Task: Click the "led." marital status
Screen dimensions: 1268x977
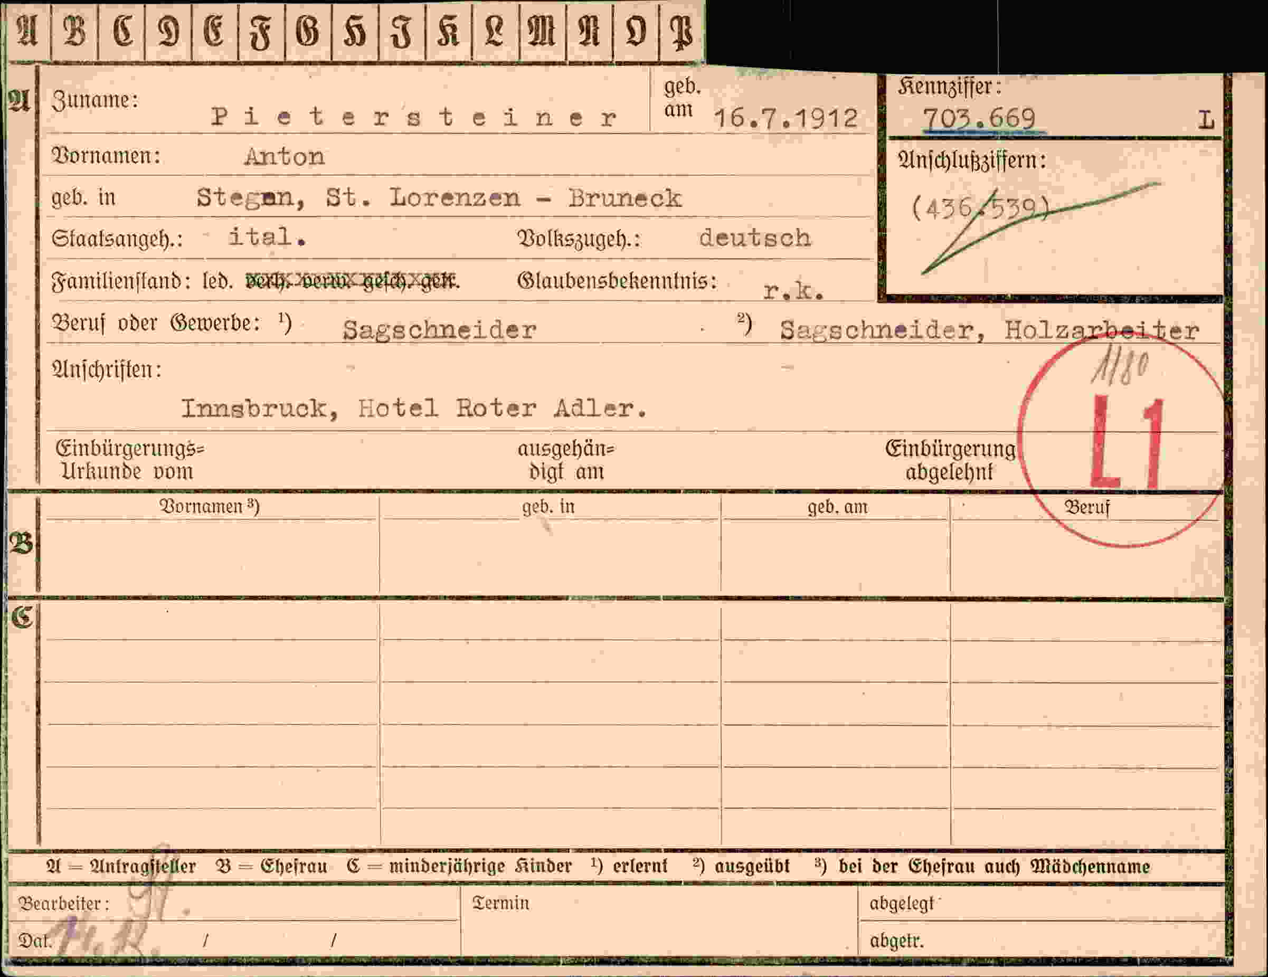Action: pyautogui.click(x=217, y=281)
